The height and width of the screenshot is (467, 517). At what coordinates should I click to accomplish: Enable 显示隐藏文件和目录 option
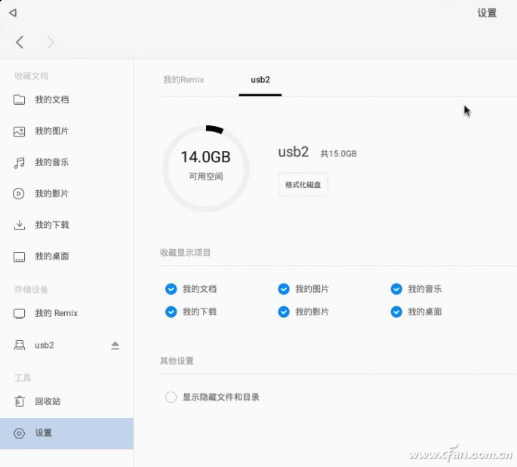click(171, 397)
